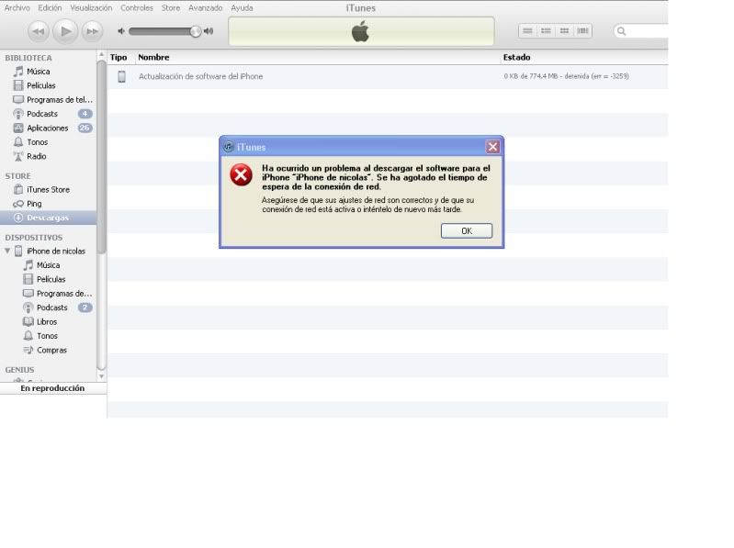This screenshot has width=734, height=548.
Task: Click the Aplicaciones badge showing 26
Action: 85,128
